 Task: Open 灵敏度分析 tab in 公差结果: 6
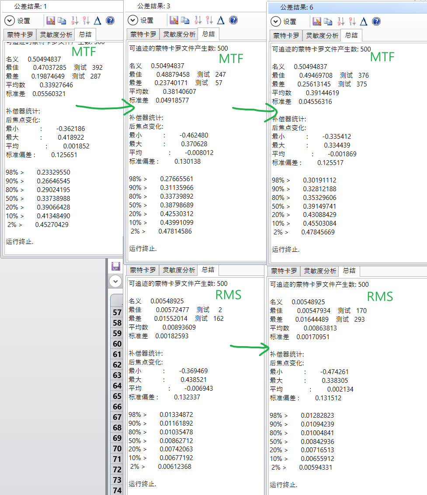[321, 35]
